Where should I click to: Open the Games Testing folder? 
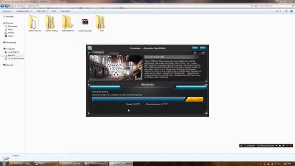[51, 24]
